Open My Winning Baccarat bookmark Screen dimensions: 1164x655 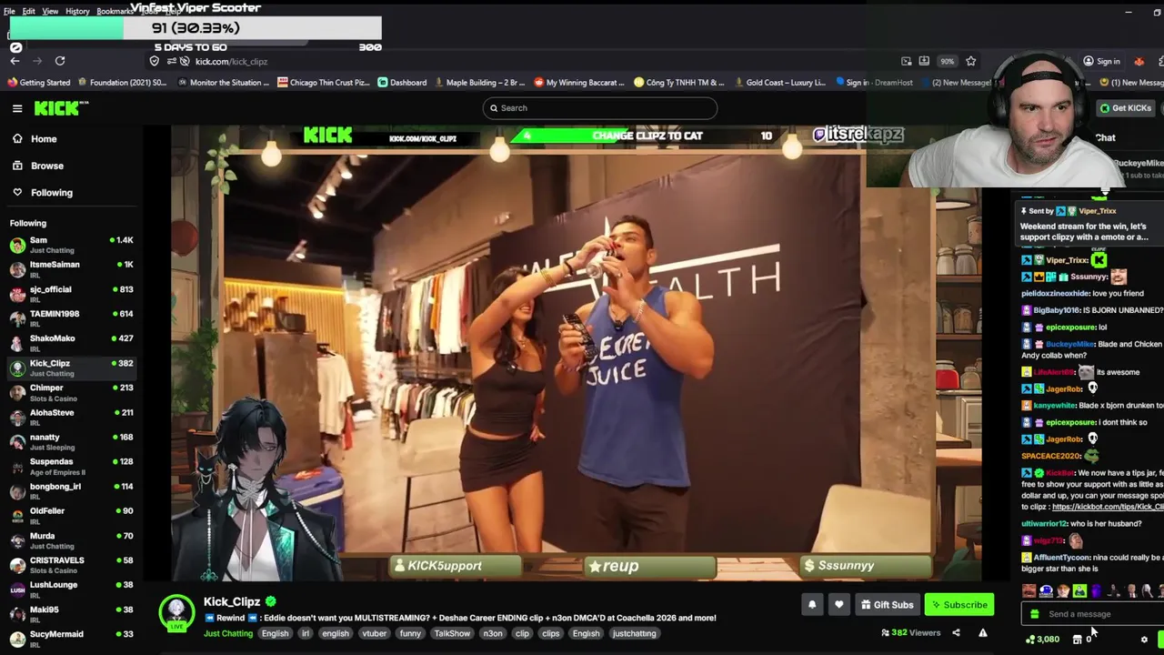tap(579, 83)
